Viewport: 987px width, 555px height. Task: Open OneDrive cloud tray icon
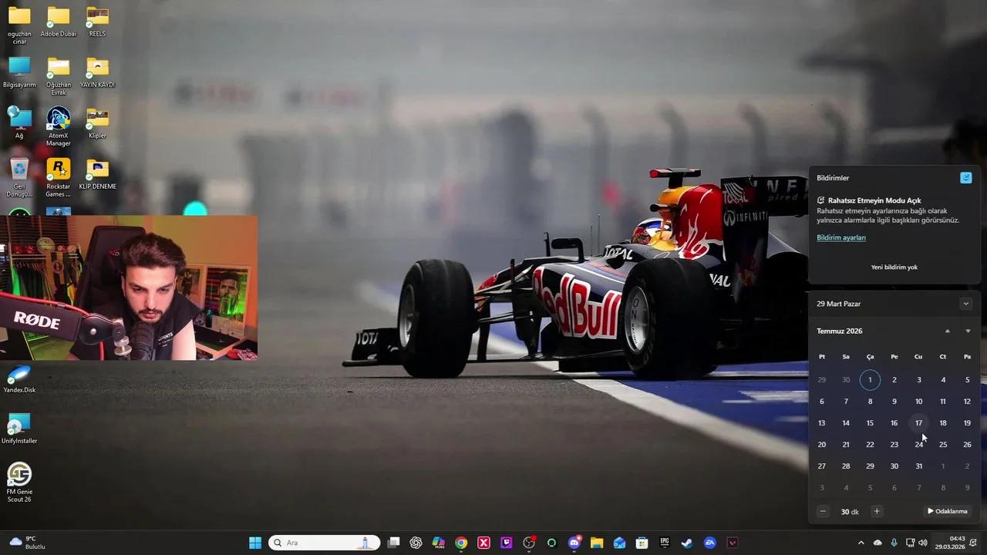pyautogui.click(x=878, y=543)
